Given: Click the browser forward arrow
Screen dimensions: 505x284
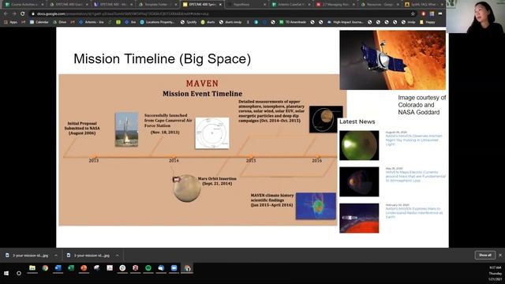Looking at the screenshot, I should (14, 14).
